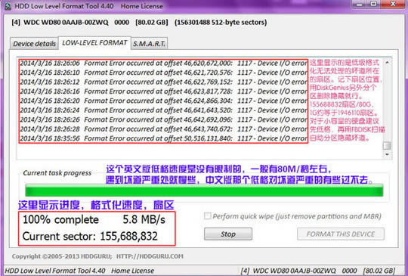Screen dimensions: 408x276
Task: Minimize the window
Action: 360,5
